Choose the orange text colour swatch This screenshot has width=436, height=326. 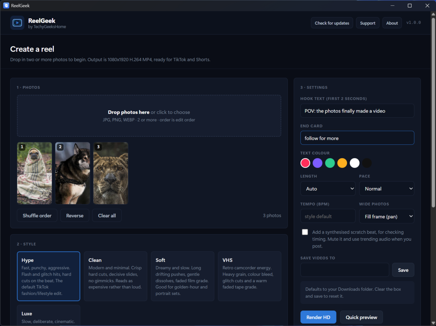click(342, 163)
